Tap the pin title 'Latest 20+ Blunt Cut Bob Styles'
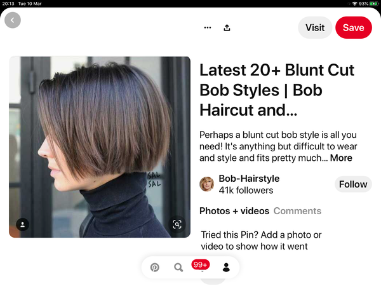 [277, 90]
